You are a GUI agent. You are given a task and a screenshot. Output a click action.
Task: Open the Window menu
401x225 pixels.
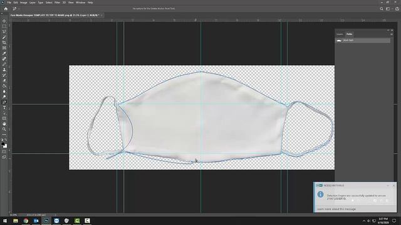click(x=81, y=2)
